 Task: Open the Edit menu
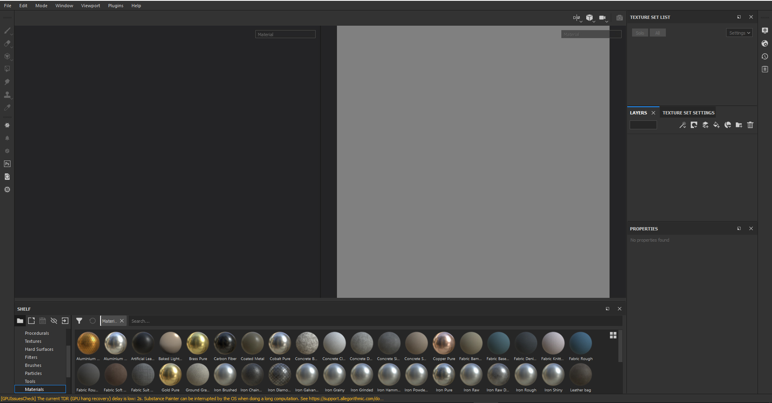(x=23, y=6)
